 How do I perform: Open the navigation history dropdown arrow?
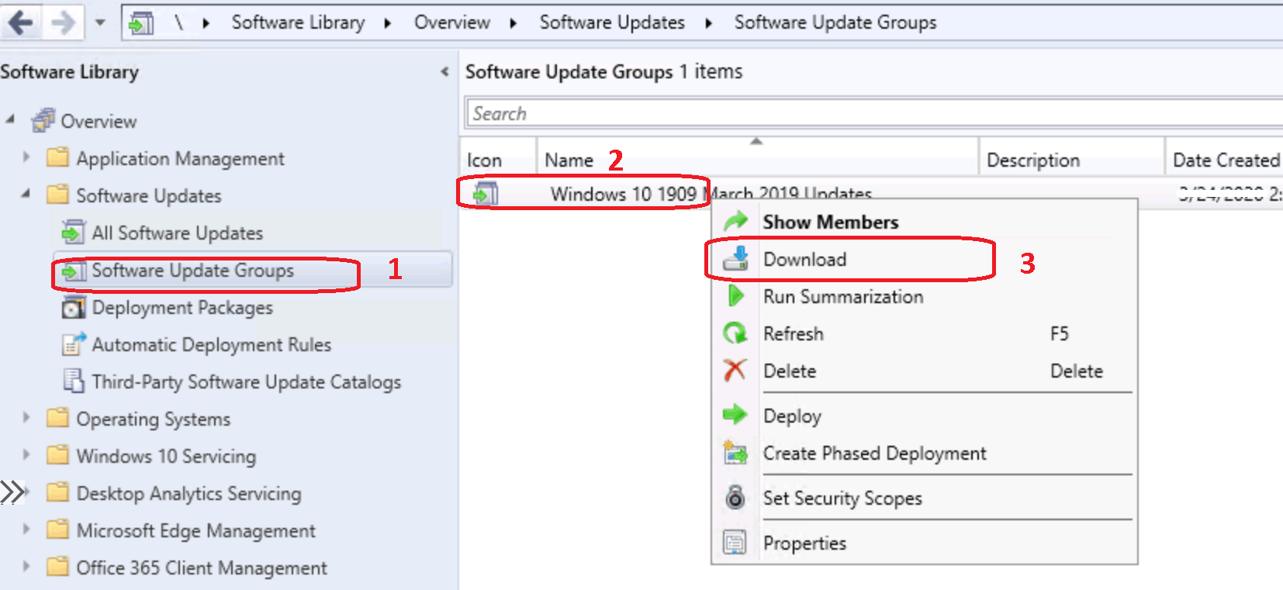pyautogui.click(x=100, y=22)
